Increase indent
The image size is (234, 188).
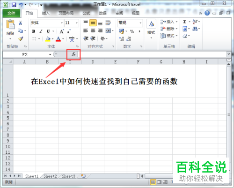coord(93,38)
